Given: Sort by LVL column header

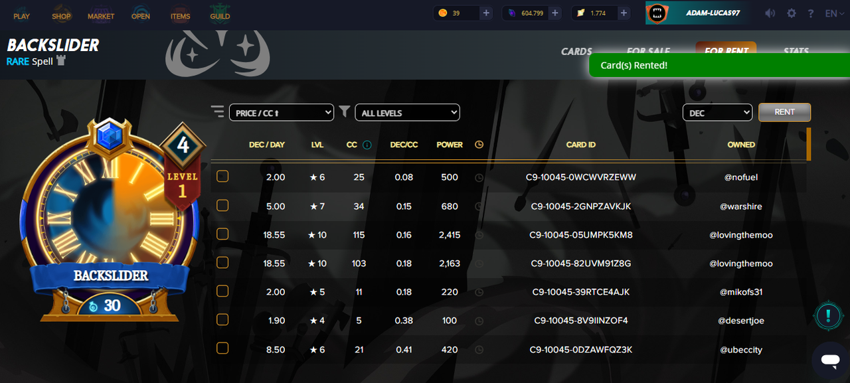Looking at the screenshot, I should tap(317, 145).
